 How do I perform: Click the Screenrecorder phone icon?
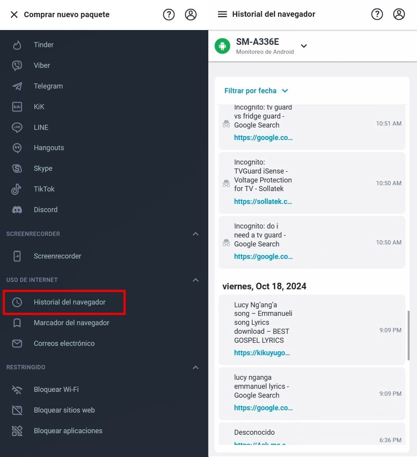click(17, 256)
